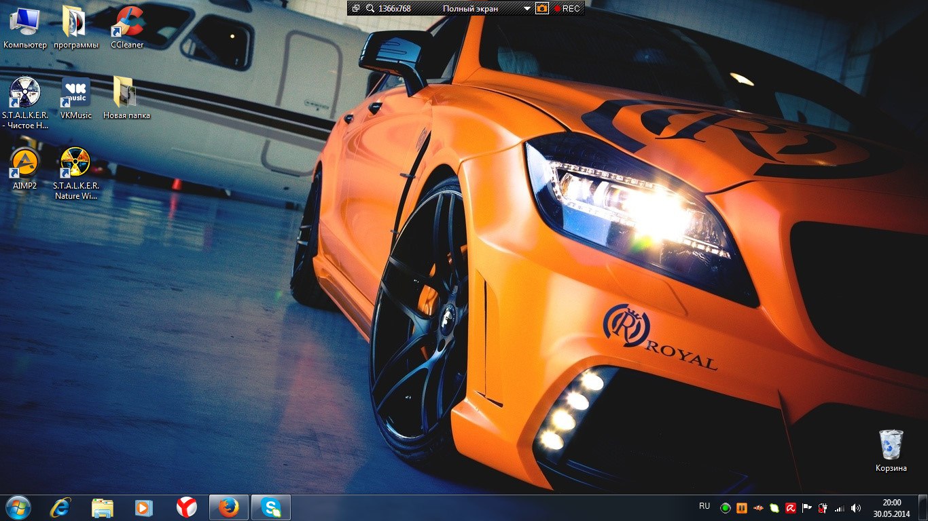928x521 pixels.
Task: Open the Avira antivirus tray icon
Action: click(791, 507)
